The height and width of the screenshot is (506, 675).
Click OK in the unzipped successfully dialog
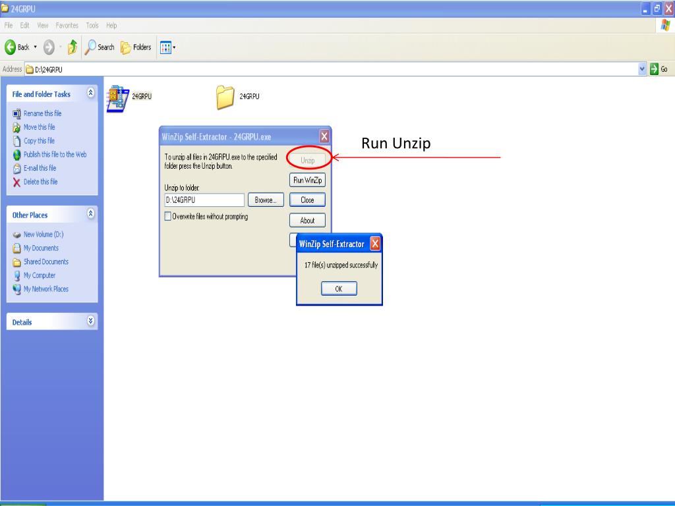click(339, 289)
